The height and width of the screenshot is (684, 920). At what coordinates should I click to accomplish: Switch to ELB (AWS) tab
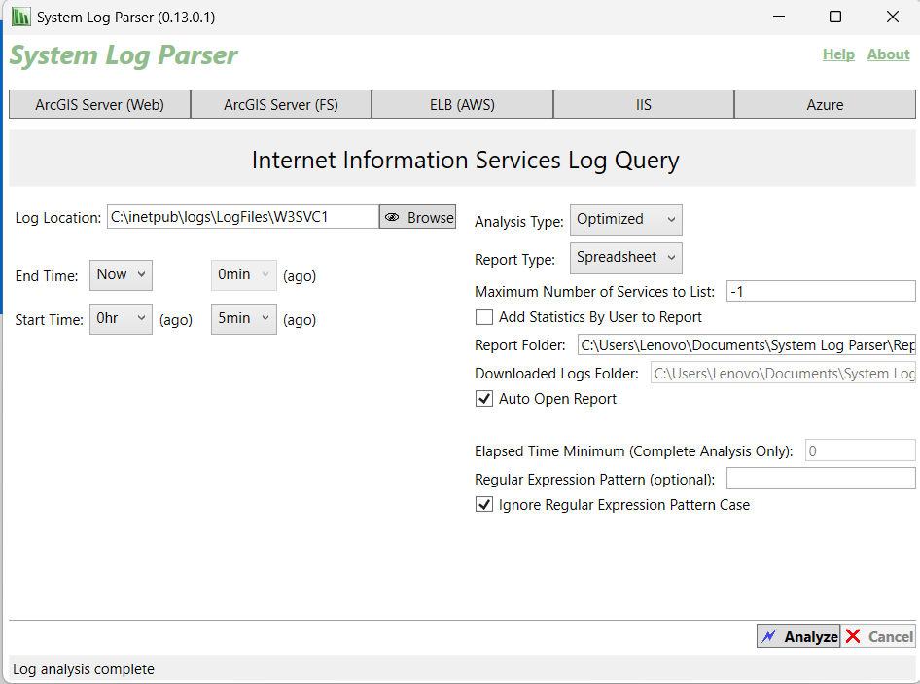click(462, 104)
